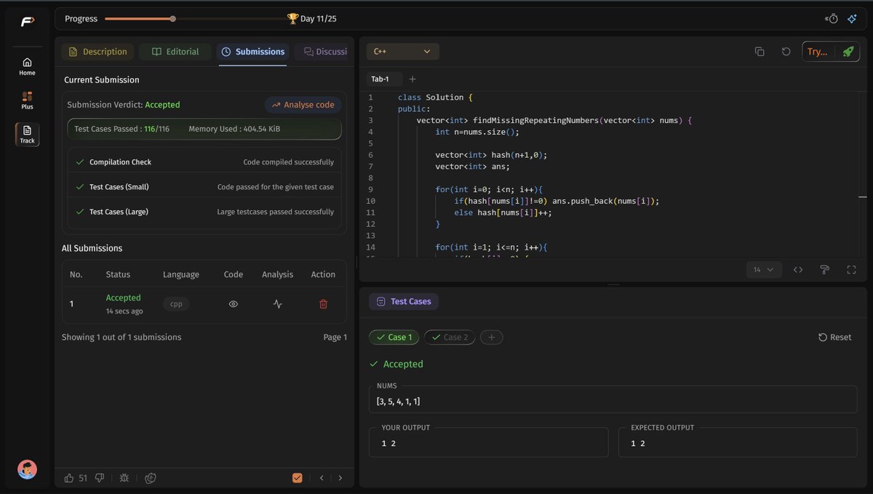Click the Analyse code button
The height and width of the screenshot is (494, 873).
[303, 105]
